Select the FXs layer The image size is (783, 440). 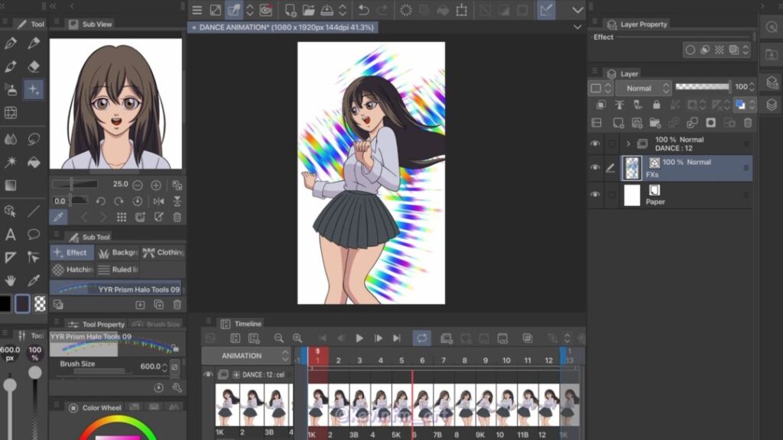point(686,168)
